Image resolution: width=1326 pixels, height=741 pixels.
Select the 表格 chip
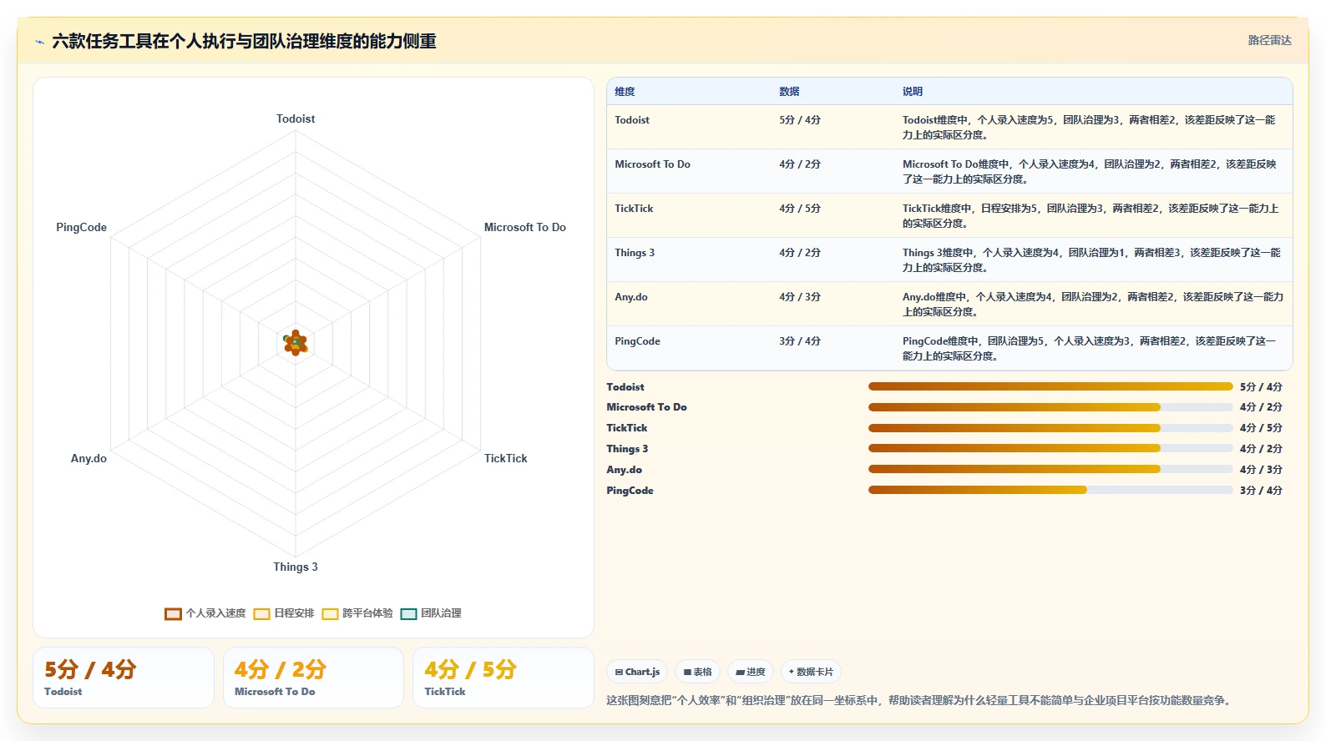coord(697,672)
